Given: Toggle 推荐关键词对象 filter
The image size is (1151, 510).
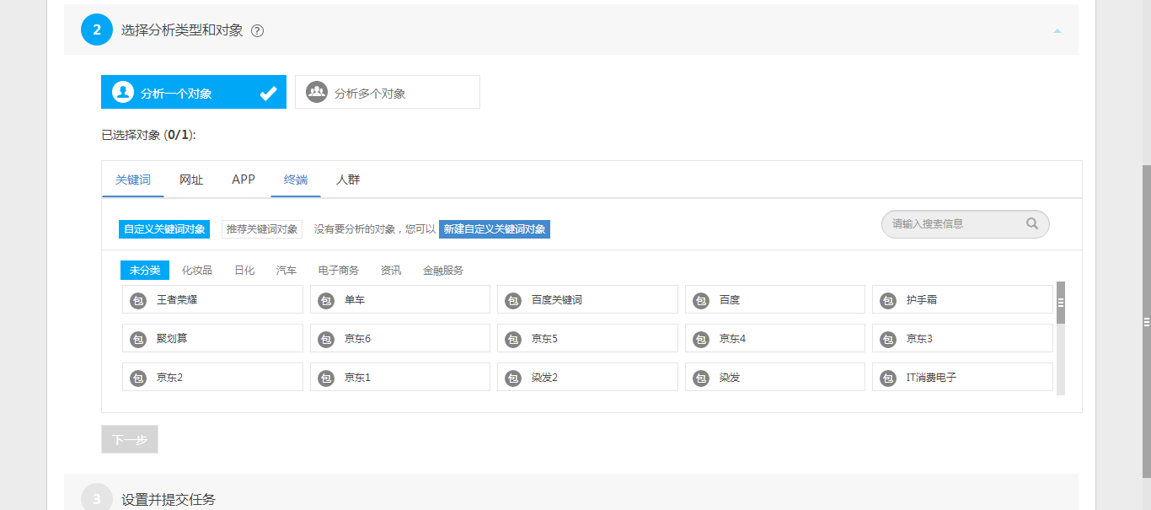Looking at the screenshot, I should 262,229.
